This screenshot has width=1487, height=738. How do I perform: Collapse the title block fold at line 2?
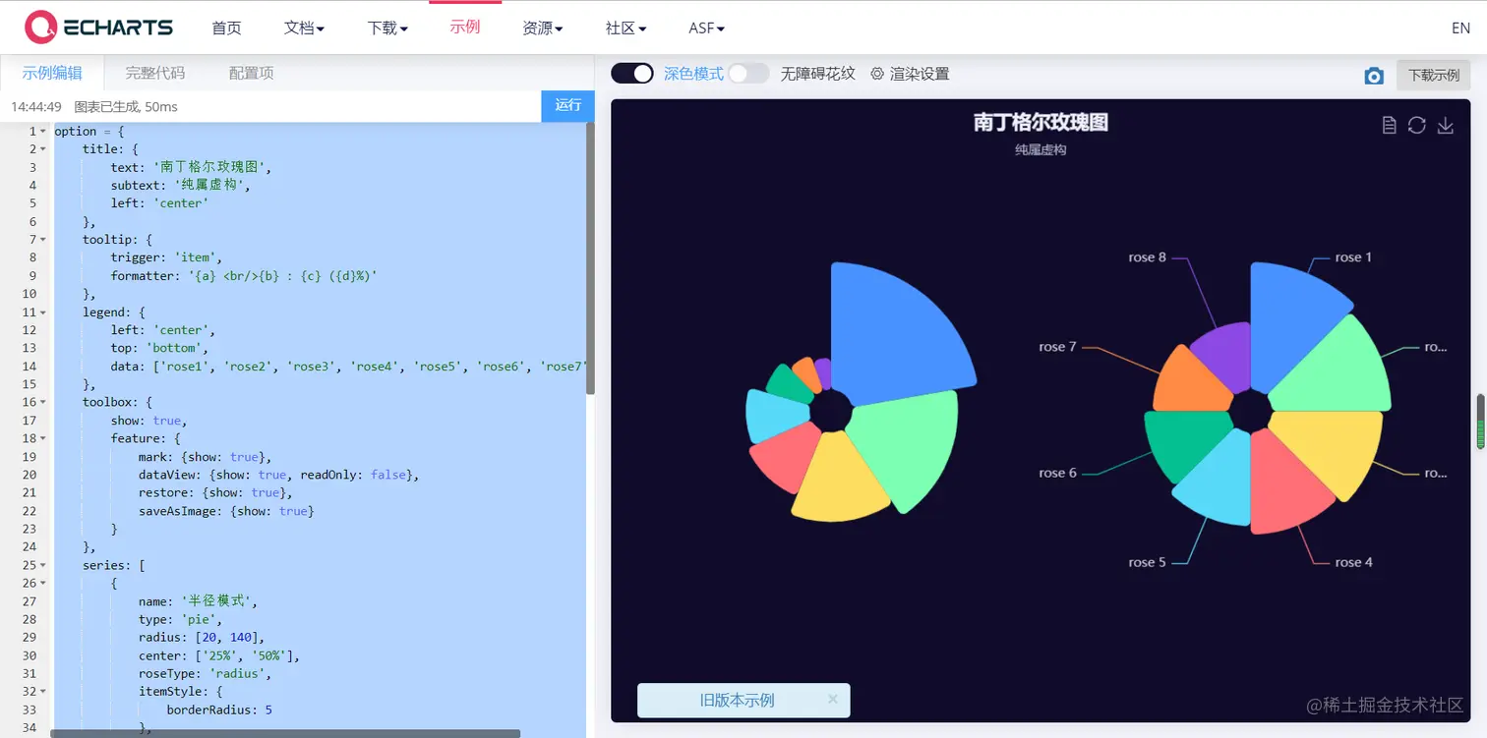[43, 149]
